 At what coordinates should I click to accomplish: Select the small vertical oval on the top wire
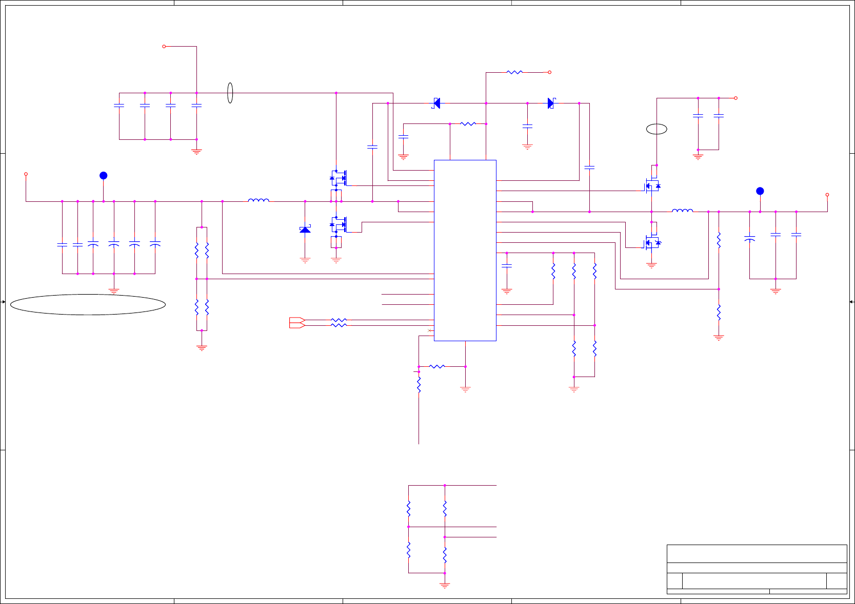[x=230, y=93]
